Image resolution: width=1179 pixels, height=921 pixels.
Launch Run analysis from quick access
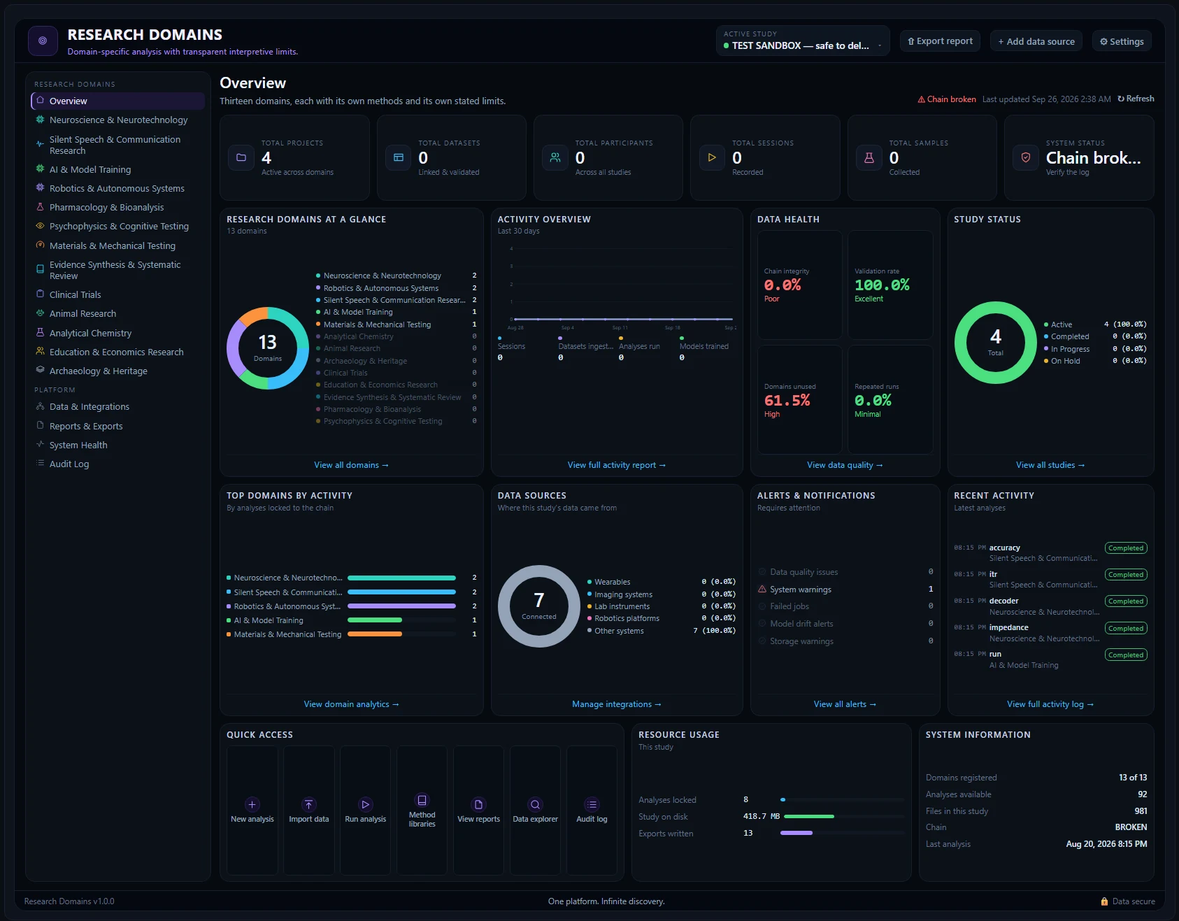pyautogui.click(x=365, y=810)
